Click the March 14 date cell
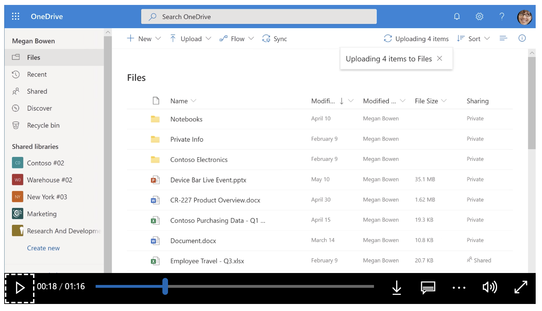The image size is (542, 311). [x=323, y=240]
